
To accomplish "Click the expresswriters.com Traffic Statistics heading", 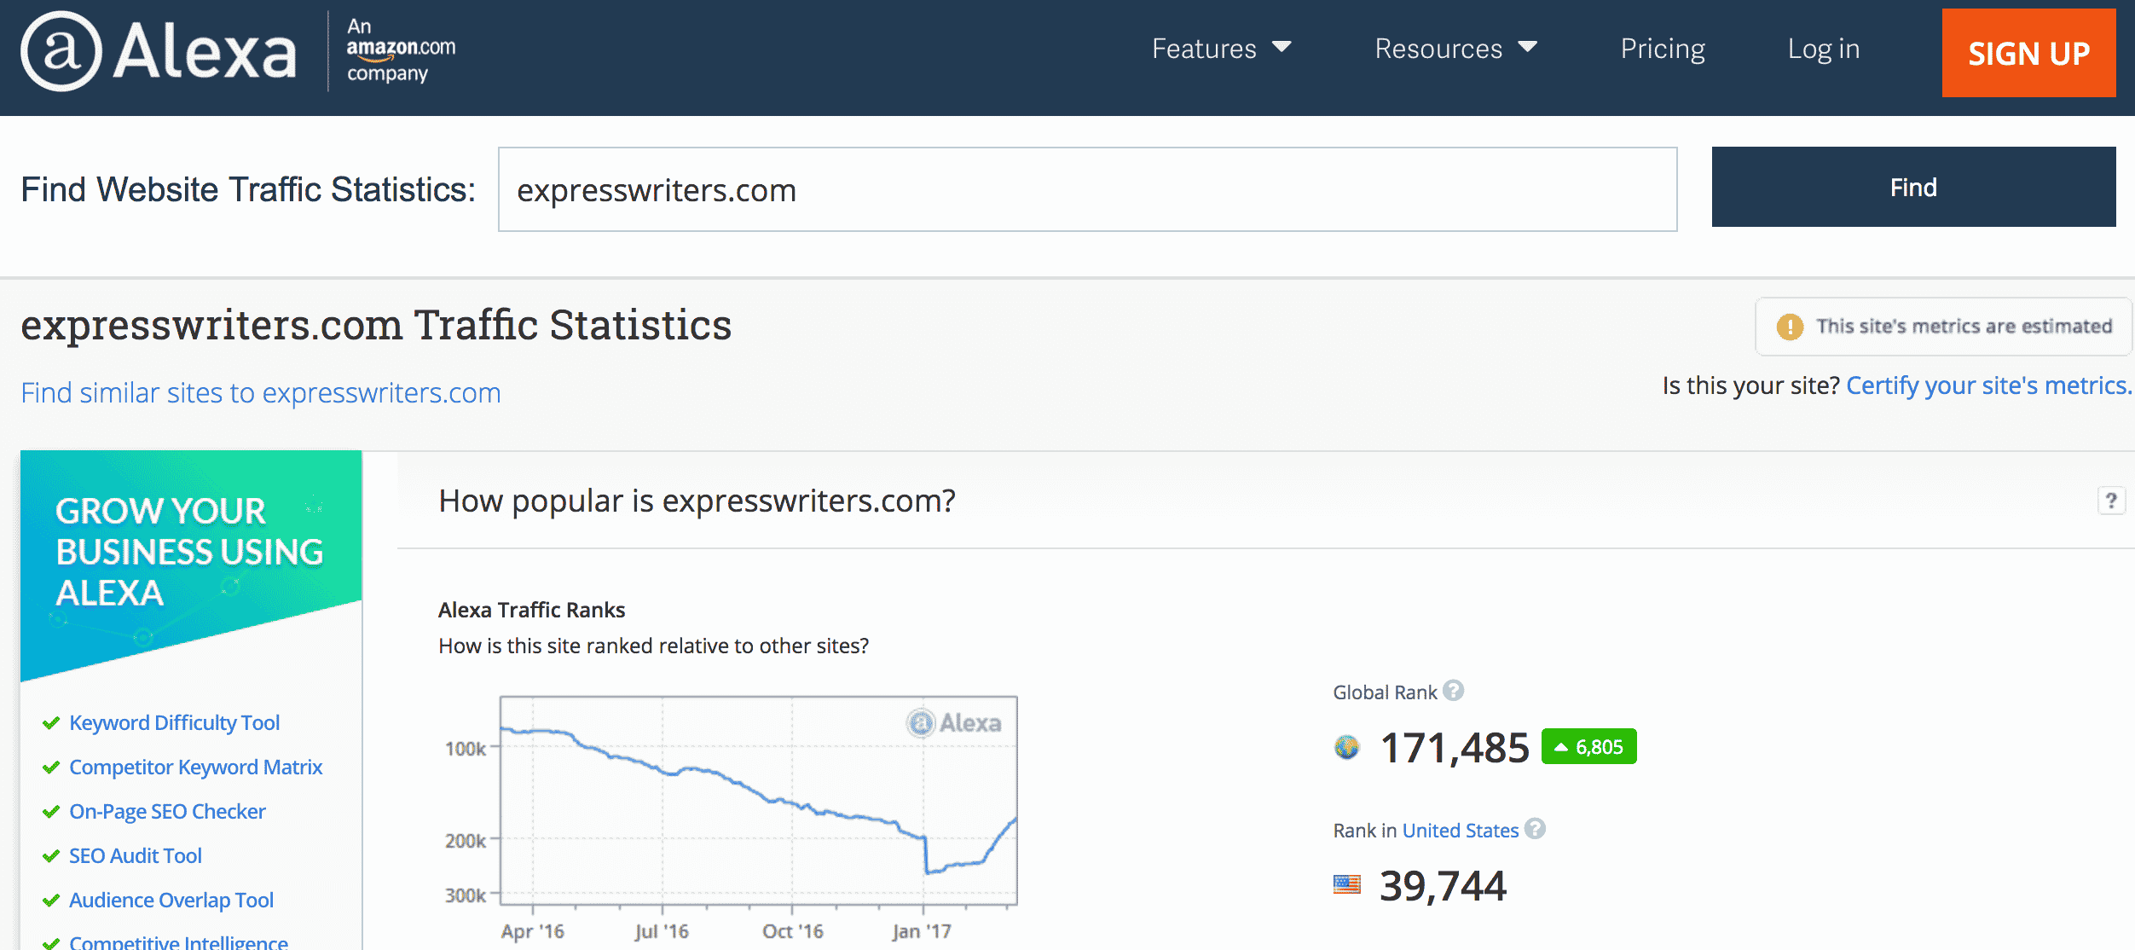I will click(x=376, y=325).
